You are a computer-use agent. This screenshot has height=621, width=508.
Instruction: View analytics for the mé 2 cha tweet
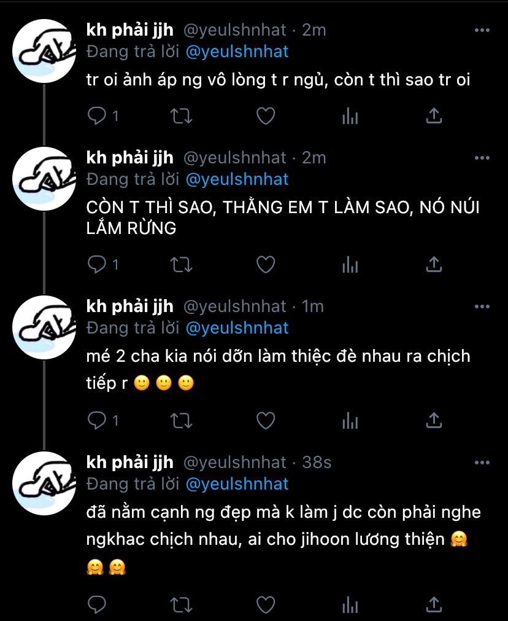pyautogui.click(x=350, y=421)
